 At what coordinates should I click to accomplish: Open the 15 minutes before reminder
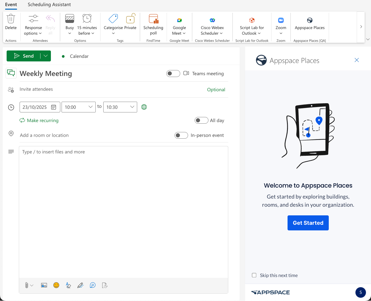(87, 25)
